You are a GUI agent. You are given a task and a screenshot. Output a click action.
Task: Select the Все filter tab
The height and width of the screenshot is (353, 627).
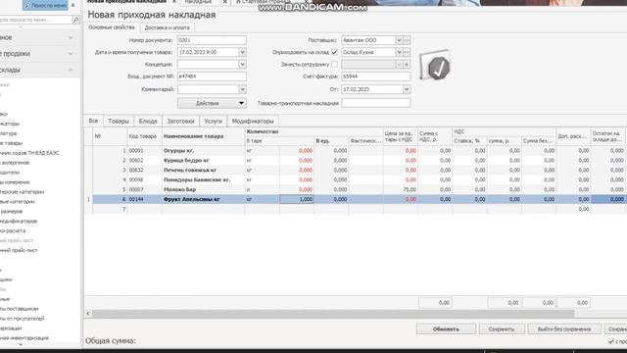click(94, 121)
